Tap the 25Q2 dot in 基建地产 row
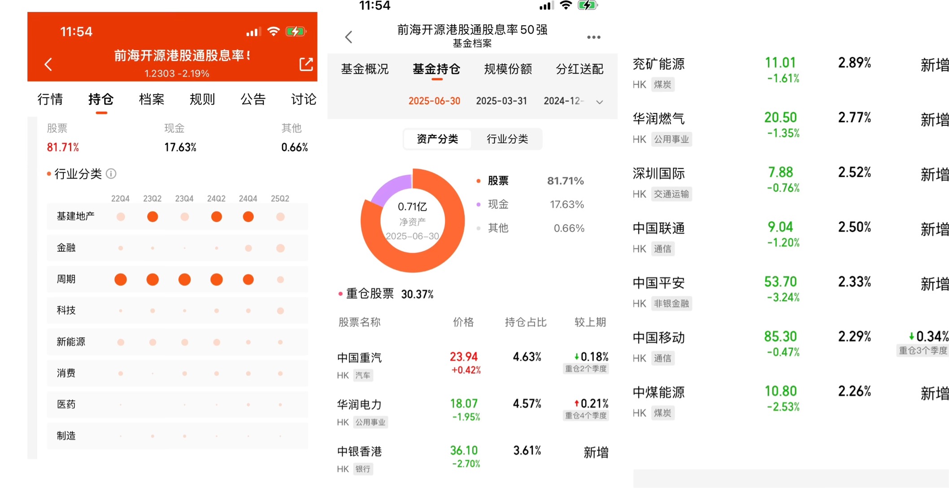949x488 pixels. point(280,217)
